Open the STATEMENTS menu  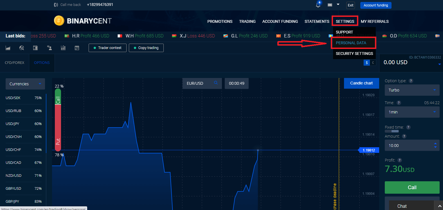coord(317,21)
